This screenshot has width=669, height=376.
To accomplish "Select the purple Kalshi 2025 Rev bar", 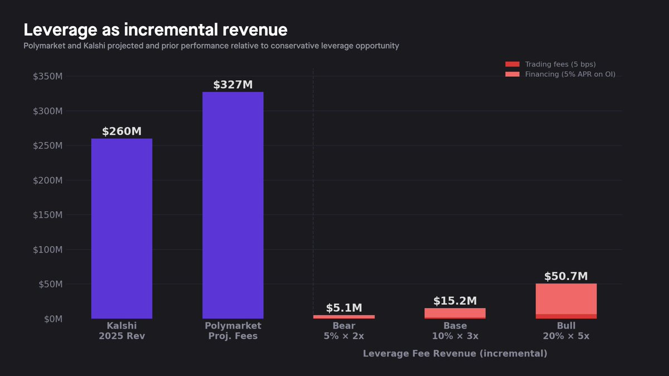I will (x=122, y=228).
